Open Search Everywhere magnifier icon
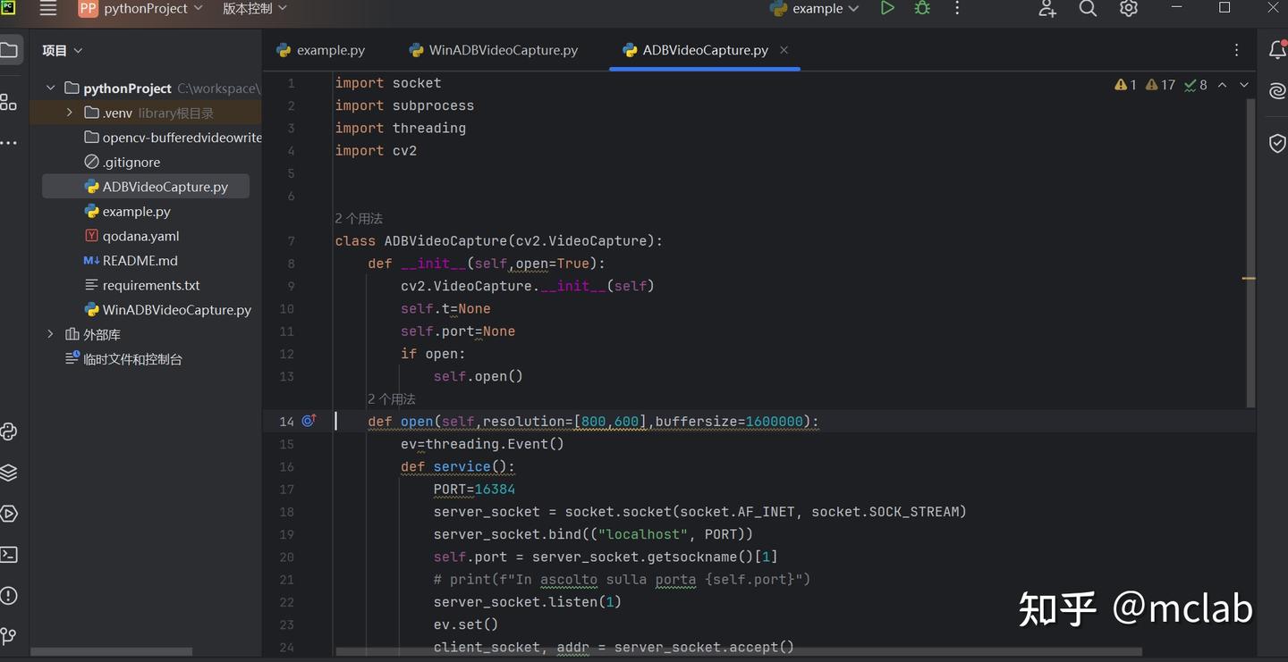 (x=1088, y=9)
